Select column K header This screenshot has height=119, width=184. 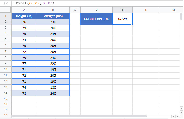146,10
